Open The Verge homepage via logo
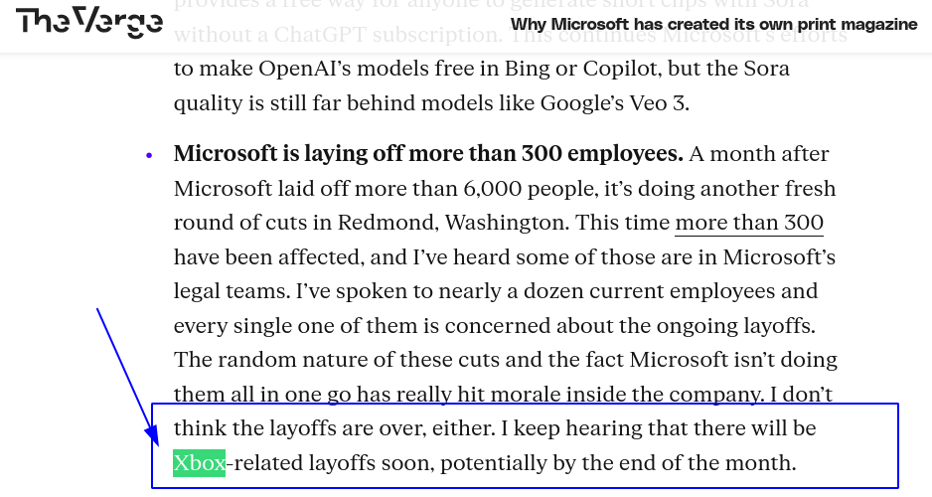The width and height of the screenshot is (932, 497). click(89, 23)
